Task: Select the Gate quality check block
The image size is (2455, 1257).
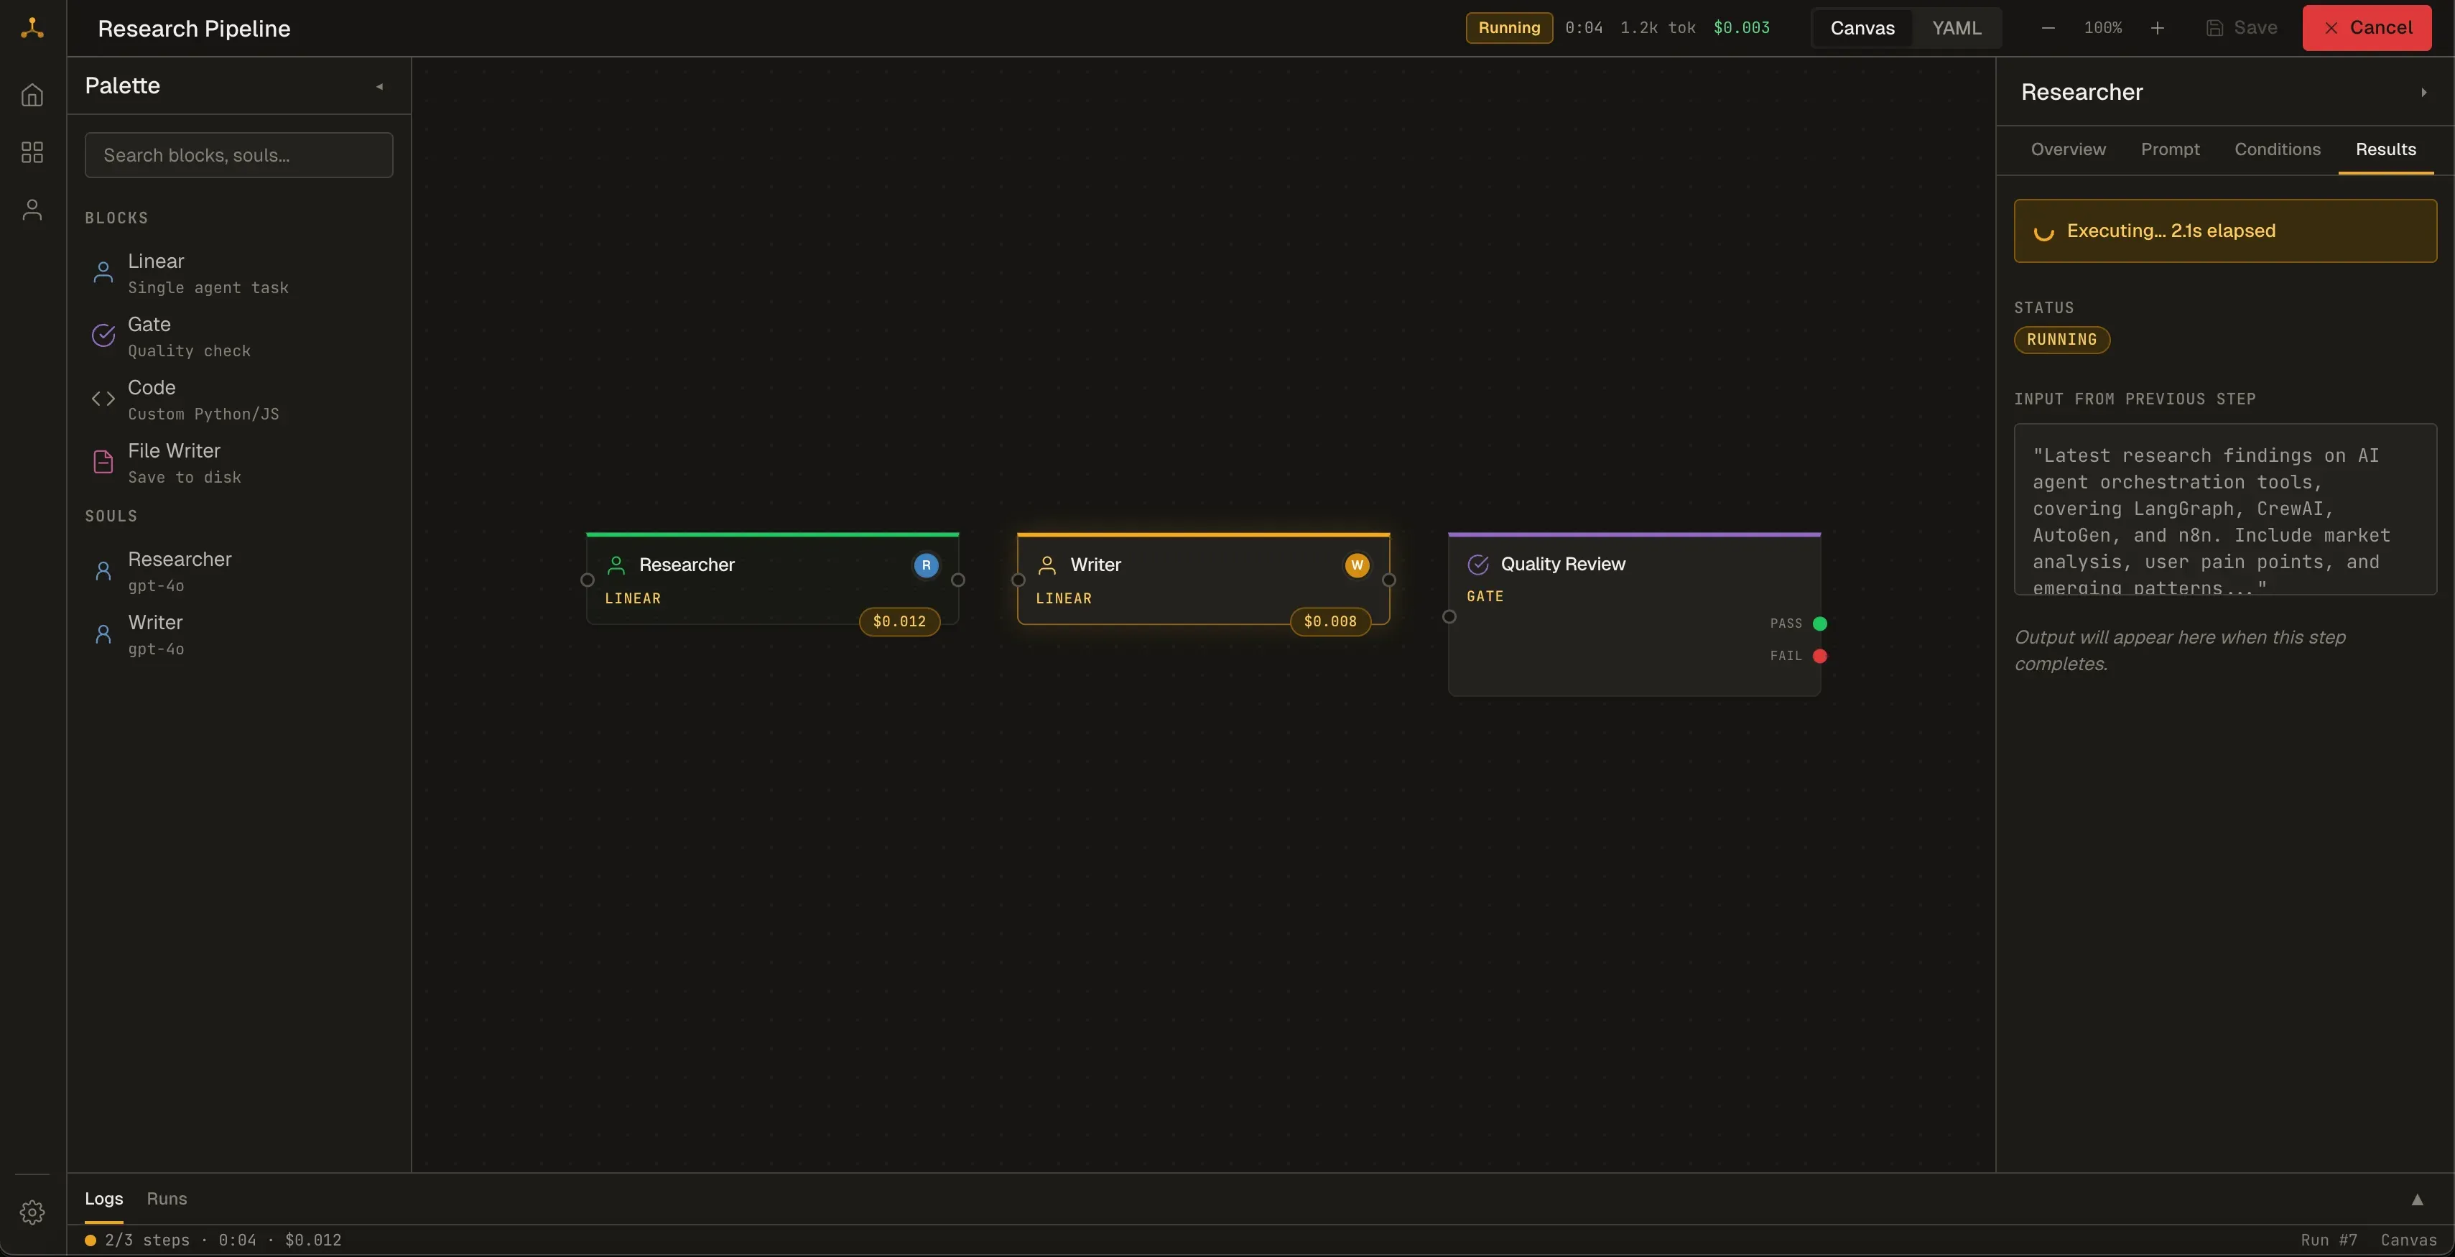Action: (189, 336)
